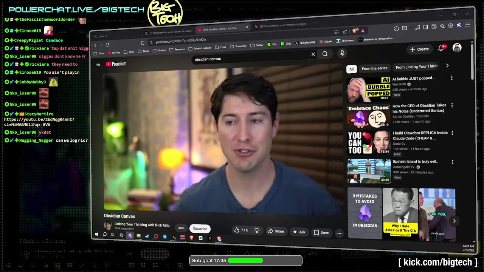Like the Obsidian Canvas video
Viewport: 484px width, 272px height.
[x=240, y=230]
